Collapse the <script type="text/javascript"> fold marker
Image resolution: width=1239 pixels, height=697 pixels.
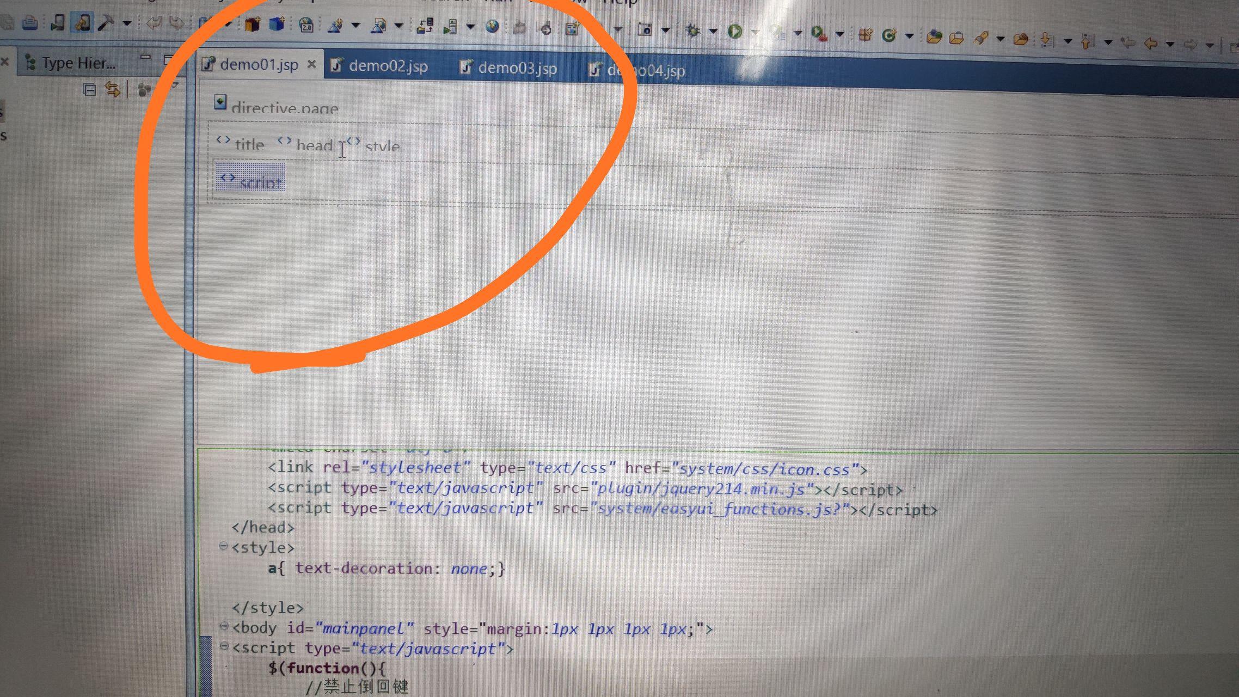click(224, 646)
